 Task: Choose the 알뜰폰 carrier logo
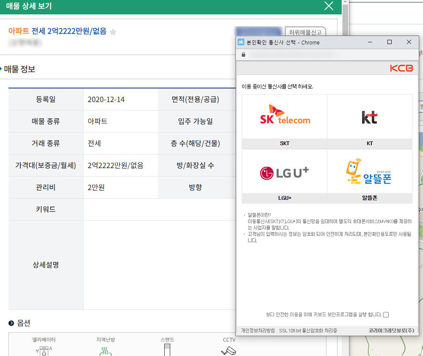tap(370, 171)
